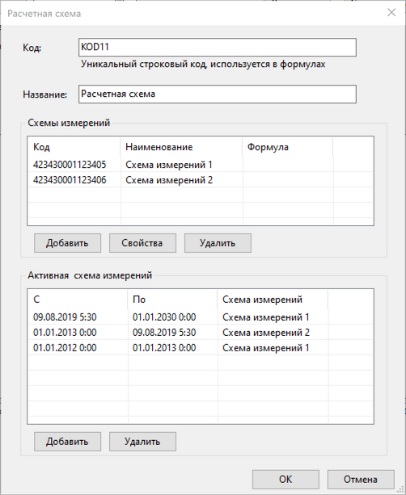The image size is (406, 495).
Task: Click the Код input field containing KOD11
Action: (218, 48)
